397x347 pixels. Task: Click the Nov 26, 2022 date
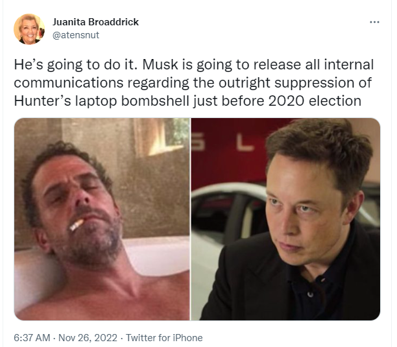(88, 338)
